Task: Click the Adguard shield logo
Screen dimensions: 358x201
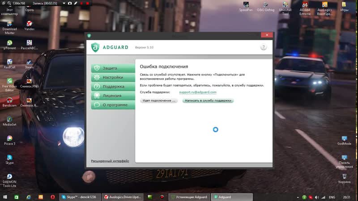Action: point(95,47)
